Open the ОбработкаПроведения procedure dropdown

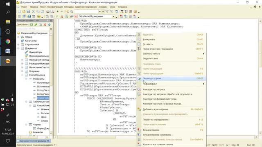[x=113, y=16]
